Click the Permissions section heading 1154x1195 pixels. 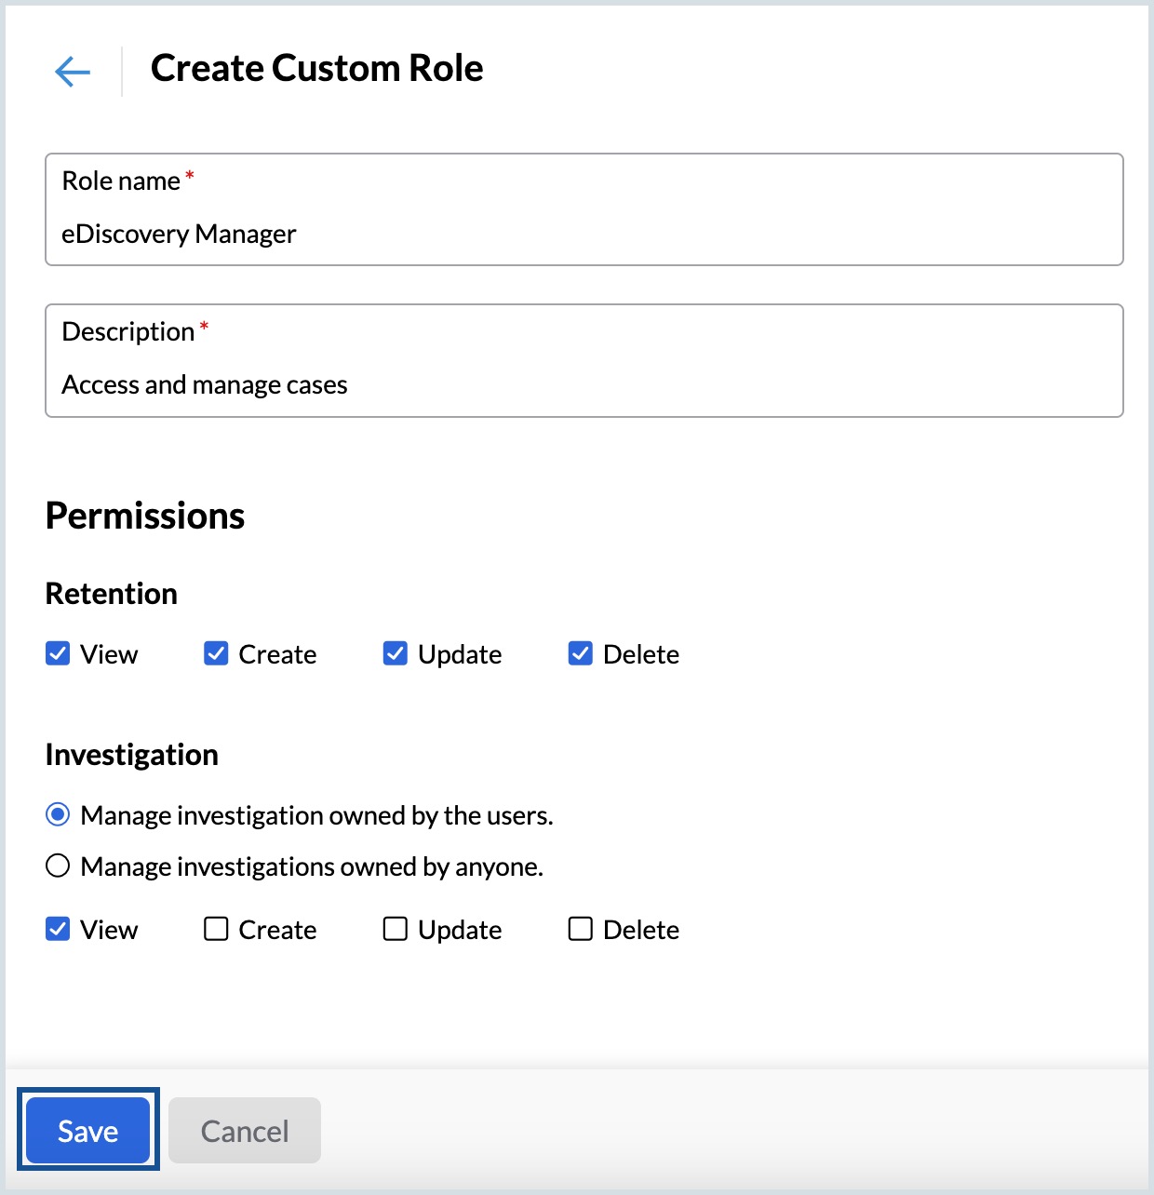click(x=144, y=515)
